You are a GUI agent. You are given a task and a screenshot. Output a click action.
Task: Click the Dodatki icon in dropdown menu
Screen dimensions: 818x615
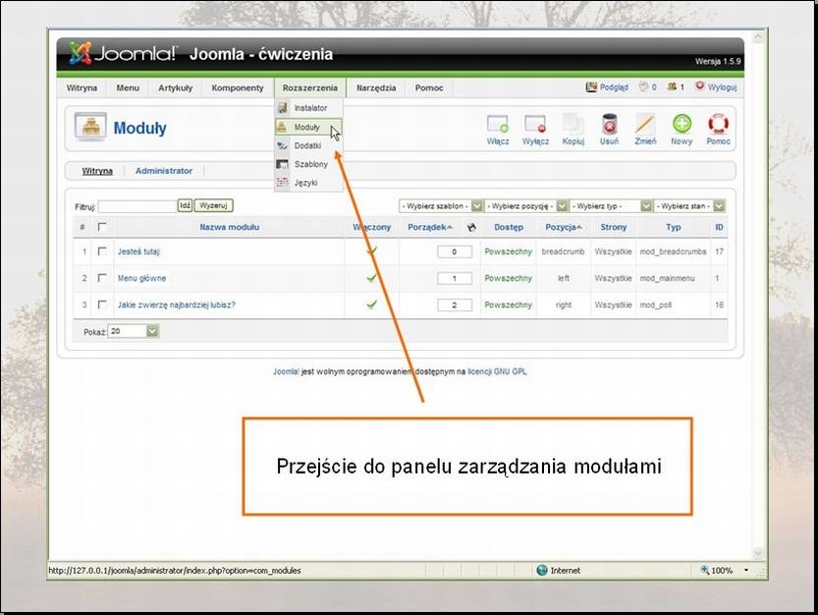[282, 145]
